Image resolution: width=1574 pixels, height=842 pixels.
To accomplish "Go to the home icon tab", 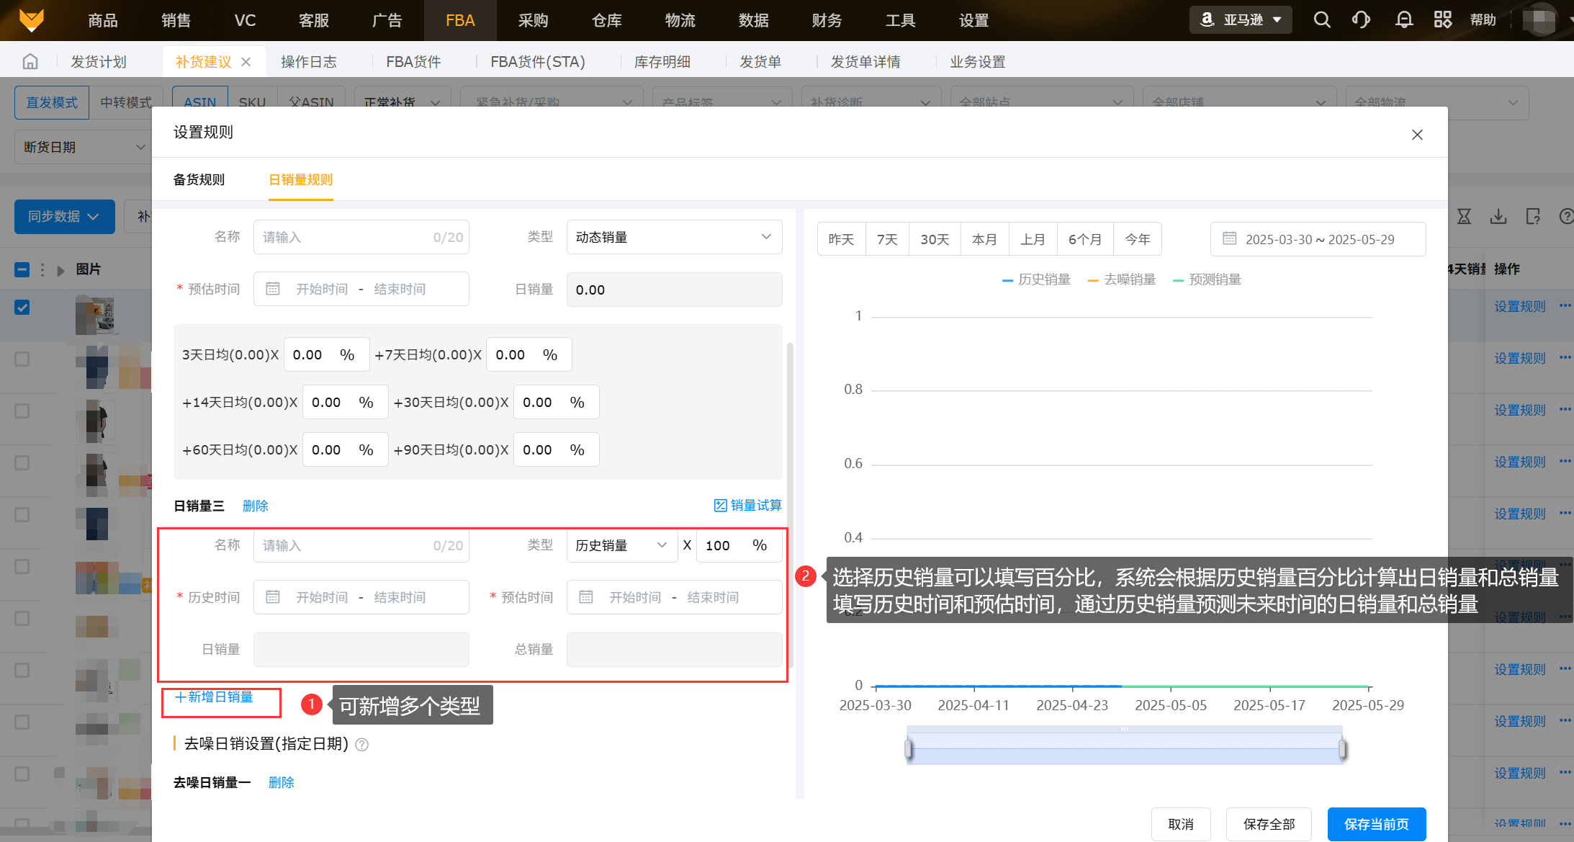I will click(x=30, y=61).
